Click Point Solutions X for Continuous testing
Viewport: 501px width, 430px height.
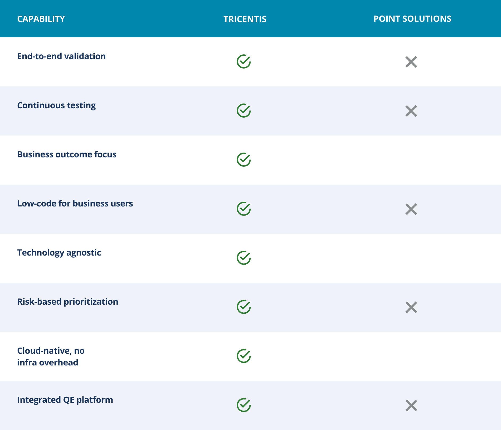411,111
